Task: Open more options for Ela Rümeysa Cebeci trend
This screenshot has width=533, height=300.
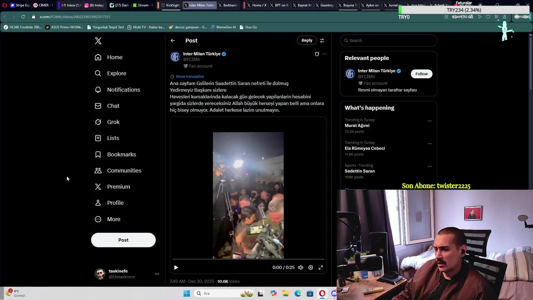Action: [x=430, y=144]
